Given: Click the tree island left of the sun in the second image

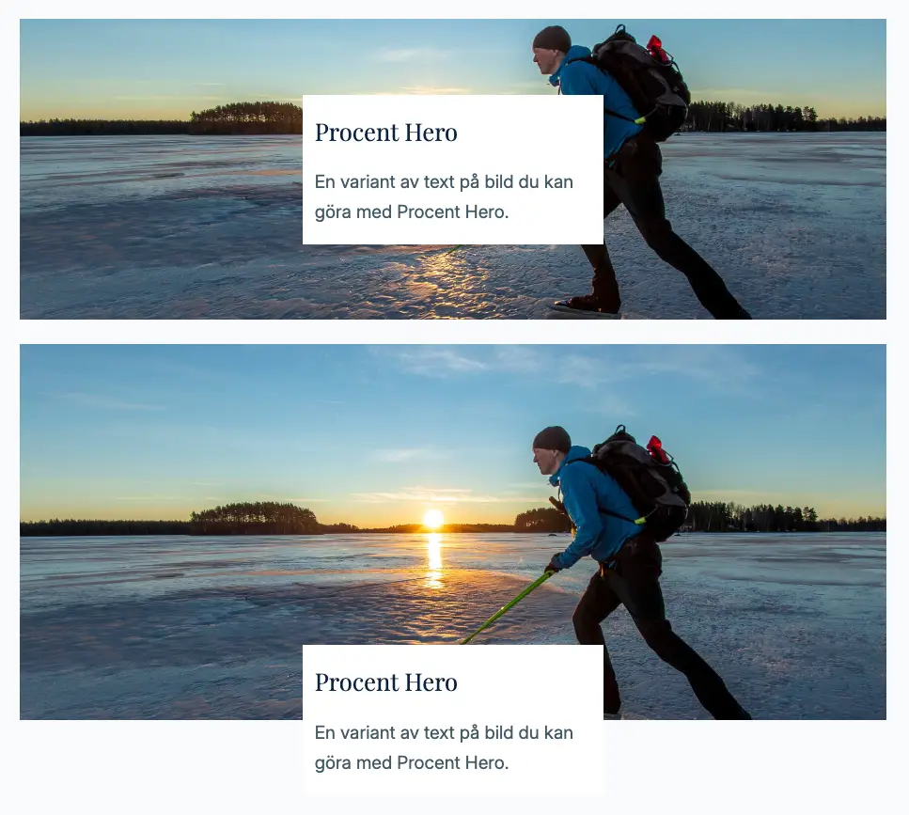Looking at the screenshot, I should (x=255, y=518).
